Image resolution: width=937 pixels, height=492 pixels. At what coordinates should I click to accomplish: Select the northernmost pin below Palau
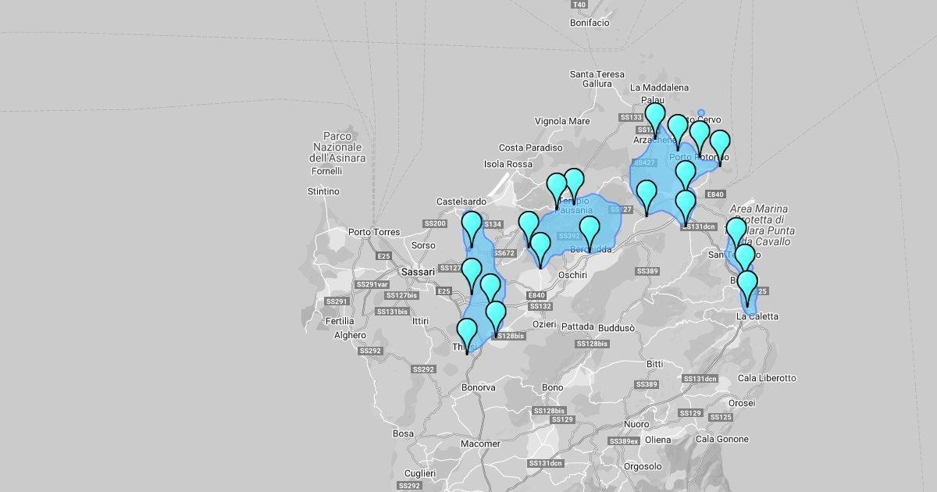pyautogui.click(x=655, y=118)
